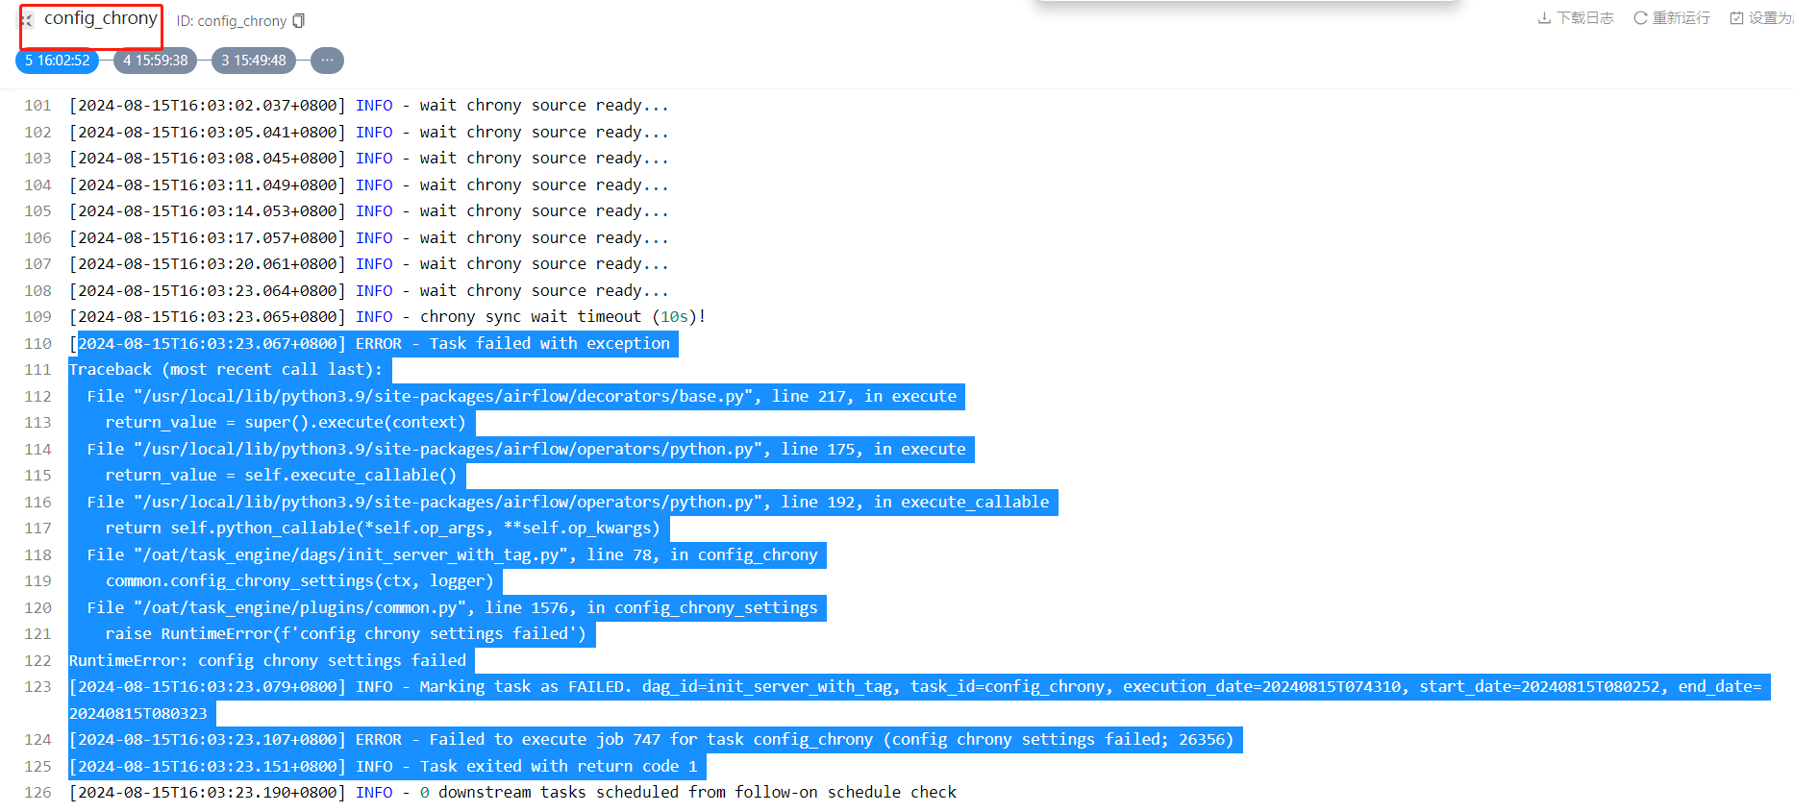This screenshot has width=1794, height=812.
Task: Click the 'raise RuntimeError' code line
Action: point(345,634)
